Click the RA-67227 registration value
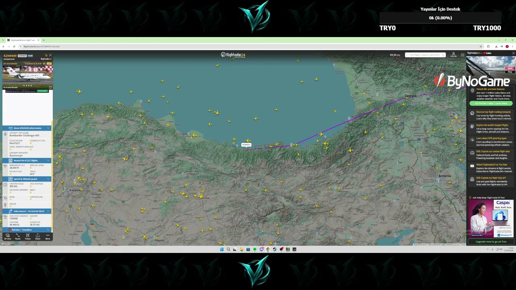This screenshot has height=290, width=516. (x=15, y=143)
